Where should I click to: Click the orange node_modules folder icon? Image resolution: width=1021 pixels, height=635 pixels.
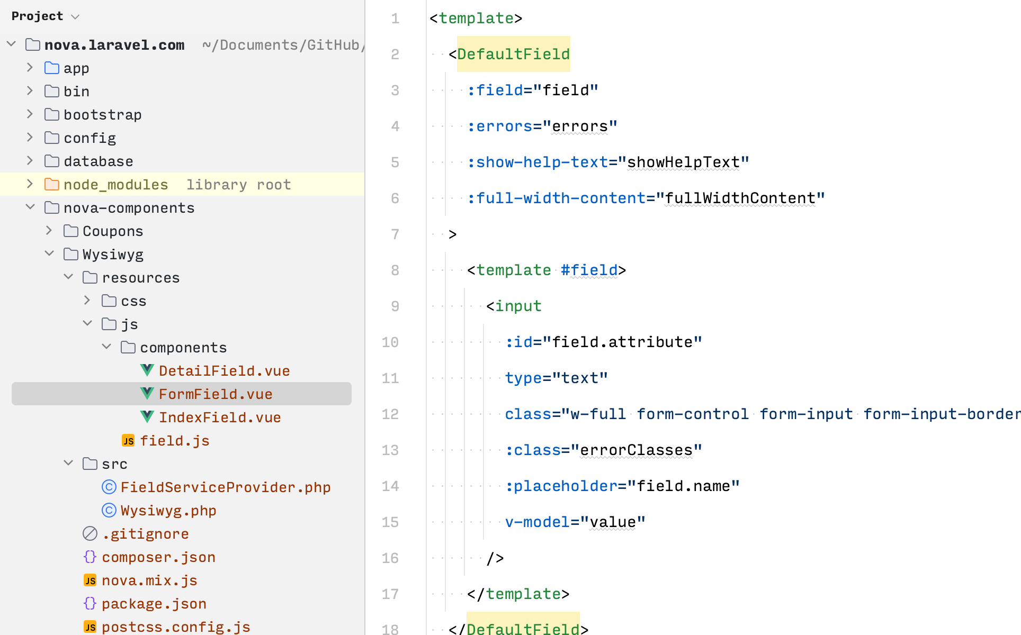point(52,184)
